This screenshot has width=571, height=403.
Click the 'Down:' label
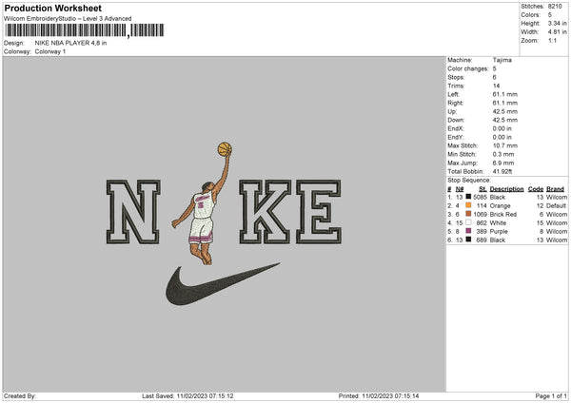(456, 120)
